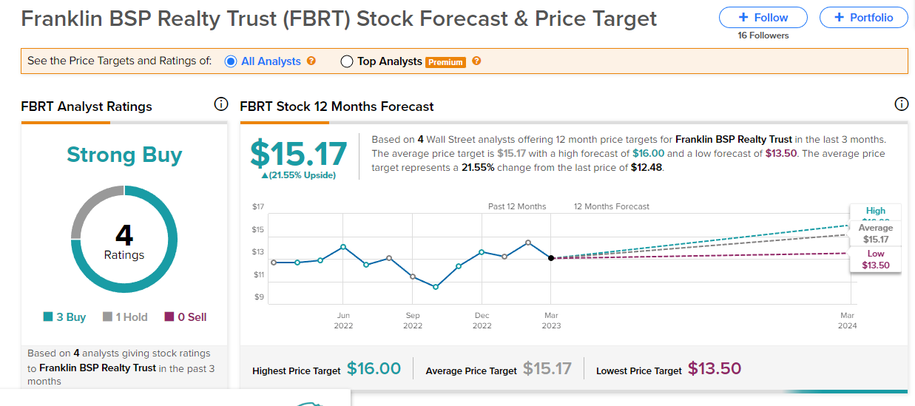The height and width of the screenshot is (406, 915).
Task: Click info icon next to All Analysts
Action: click(311, 61)
